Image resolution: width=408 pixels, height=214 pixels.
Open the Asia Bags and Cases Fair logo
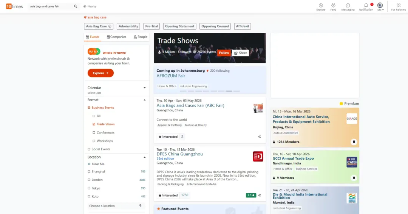pos(258,108)
